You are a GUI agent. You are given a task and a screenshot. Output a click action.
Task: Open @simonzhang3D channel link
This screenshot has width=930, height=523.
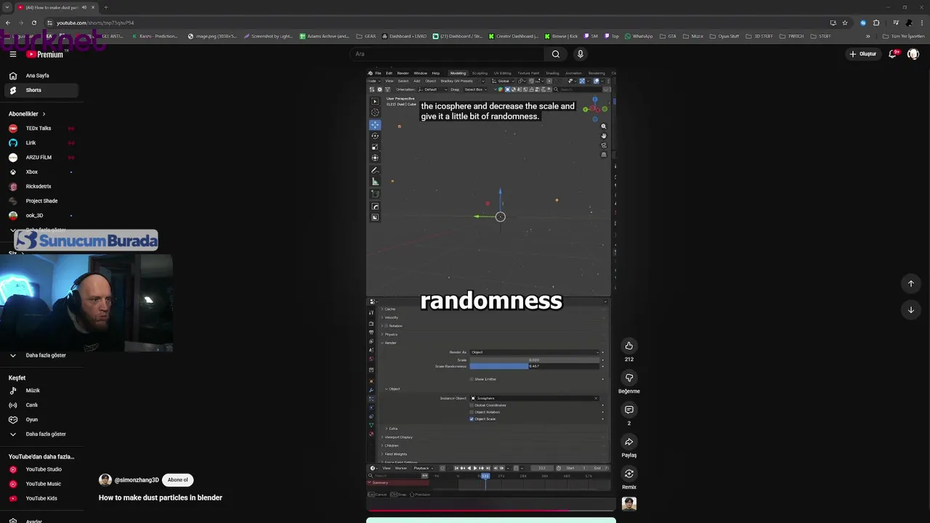(x=137, y=480)
